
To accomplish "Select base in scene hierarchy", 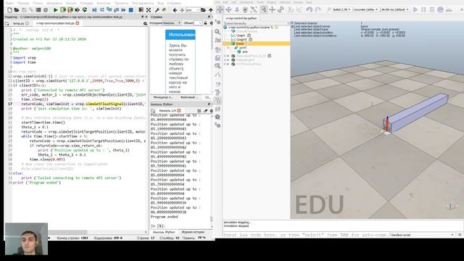I will [x=240, y=43].
